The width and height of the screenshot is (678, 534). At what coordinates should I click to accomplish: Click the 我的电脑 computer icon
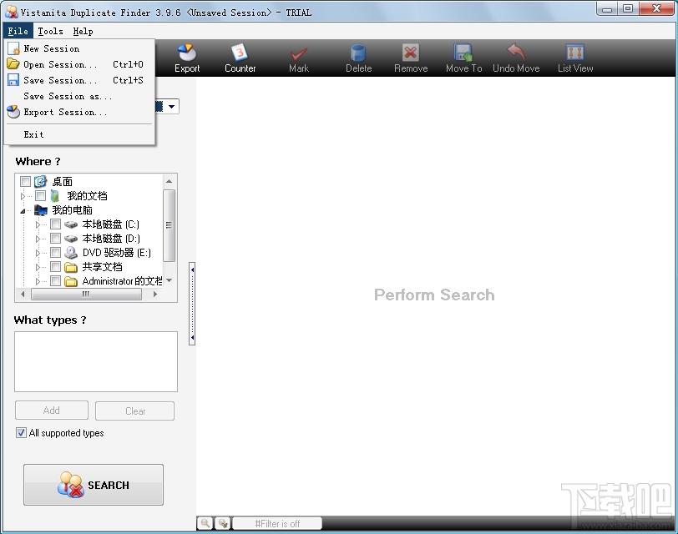pos(41,210)
